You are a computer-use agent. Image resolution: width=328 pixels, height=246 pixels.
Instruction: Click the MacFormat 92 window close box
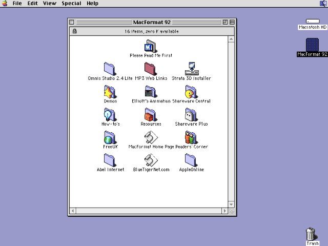72,22
